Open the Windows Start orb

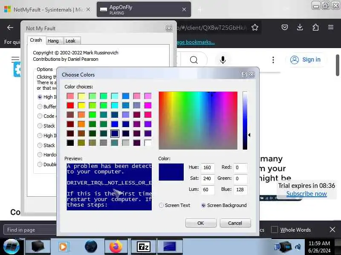[12, 247]
